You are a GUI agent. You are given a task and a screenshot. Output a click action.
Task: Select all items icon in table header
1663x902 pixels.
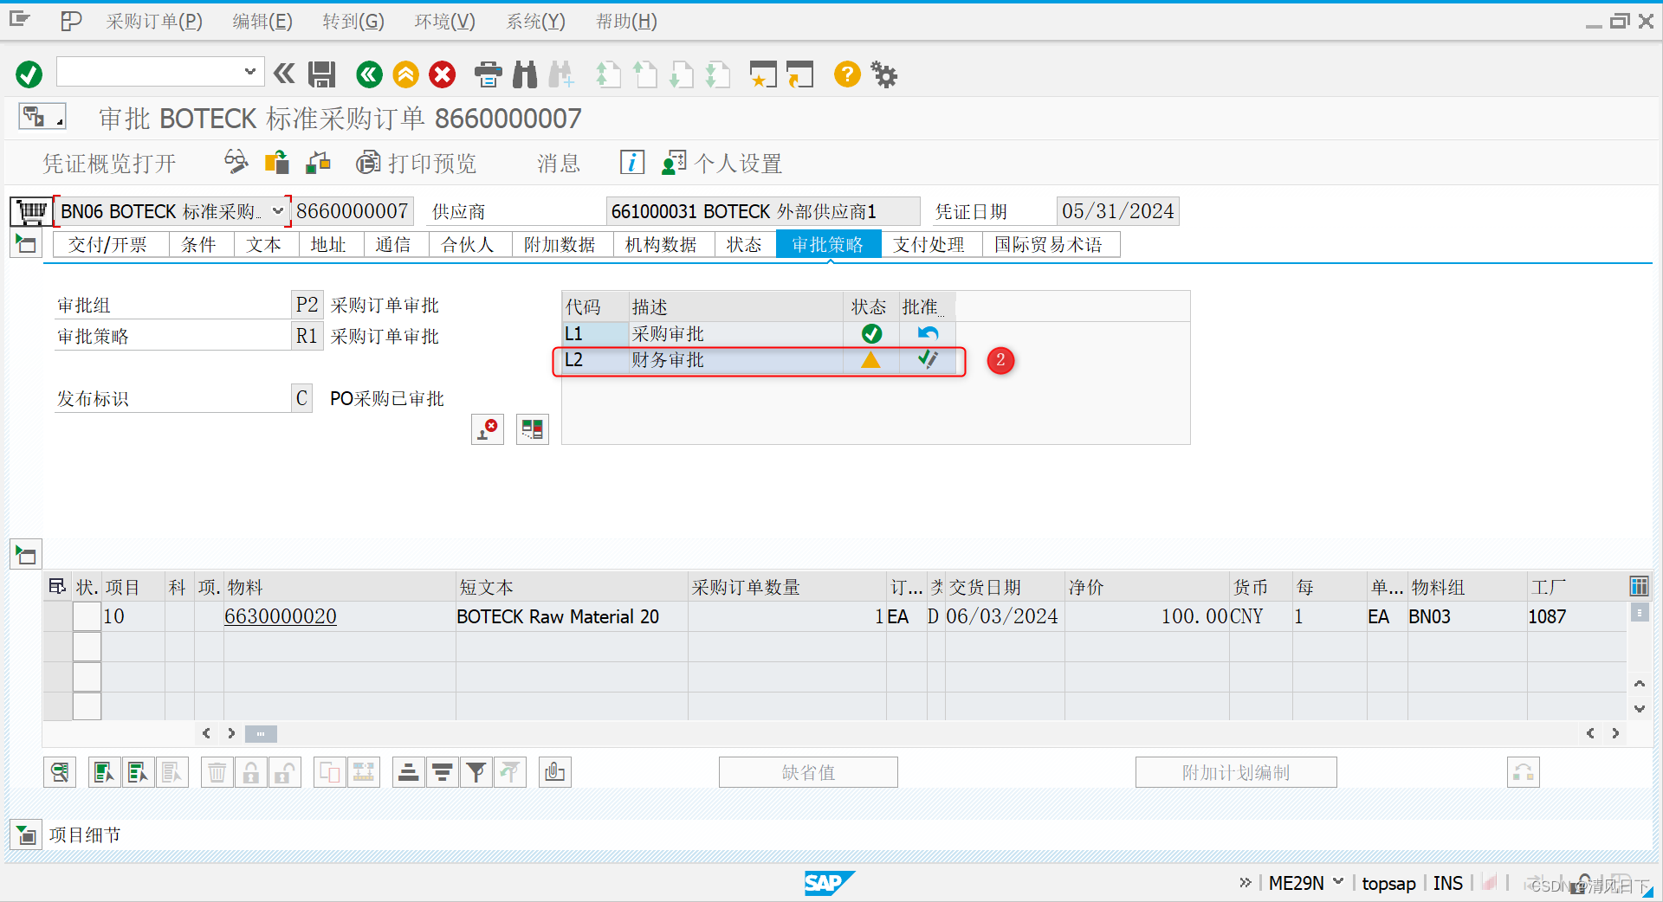57,587
